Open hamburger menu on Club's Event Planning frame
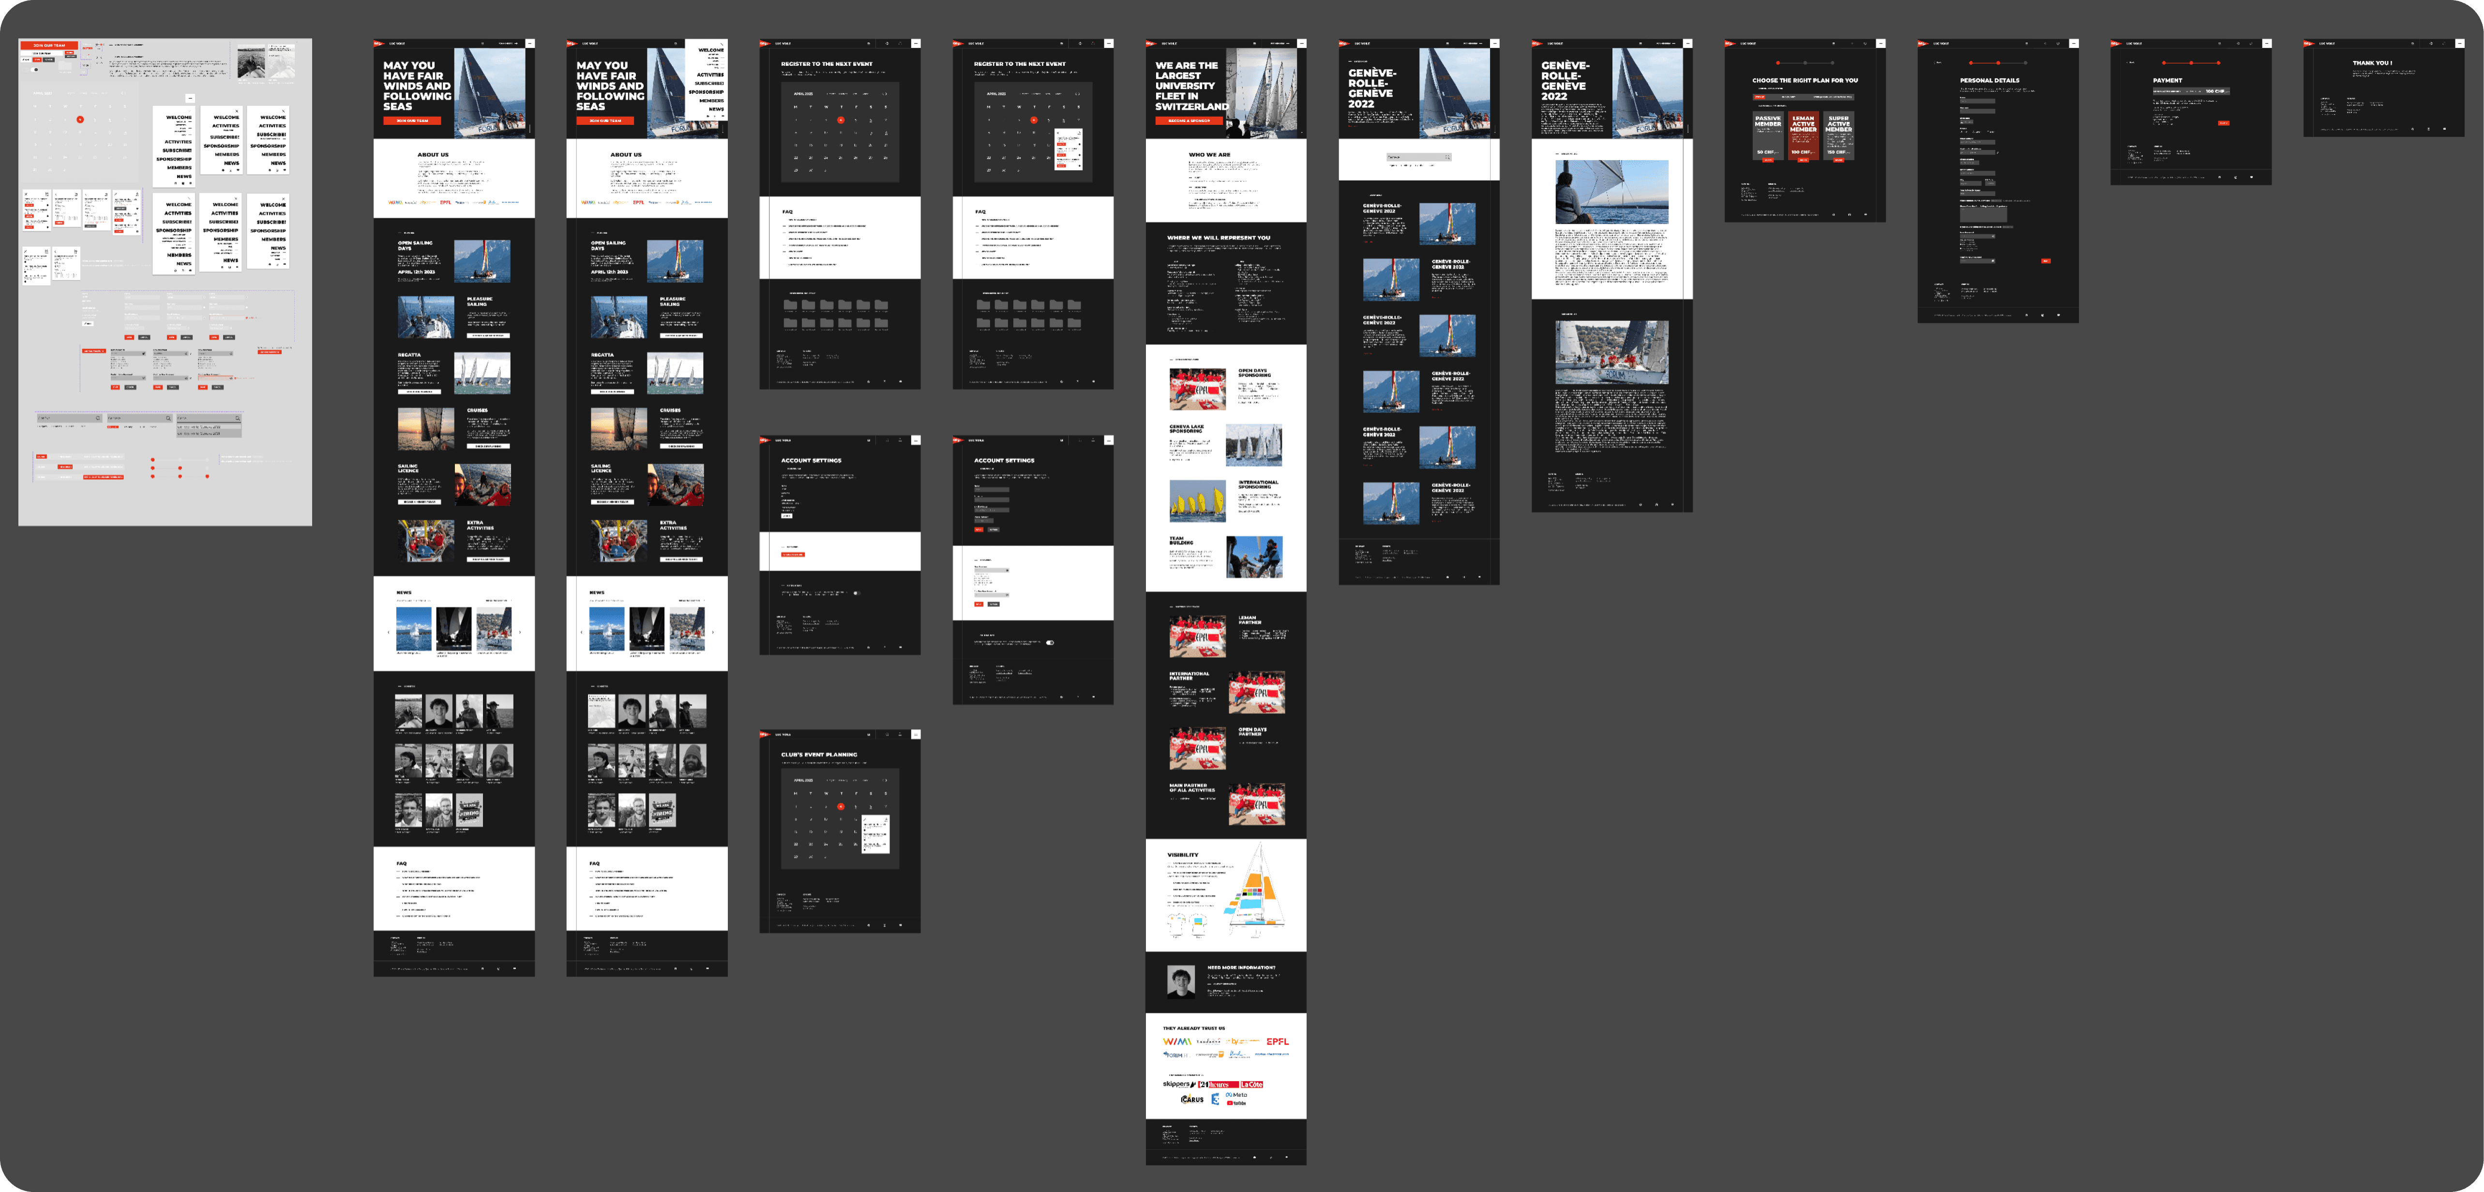 click(x=915, y=735)
